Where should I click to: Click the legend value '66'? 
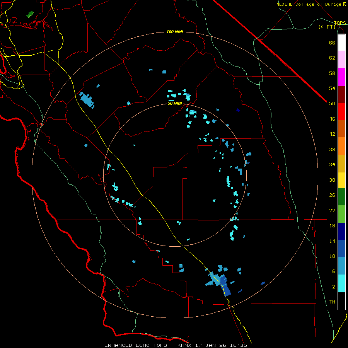coord(332,43)
